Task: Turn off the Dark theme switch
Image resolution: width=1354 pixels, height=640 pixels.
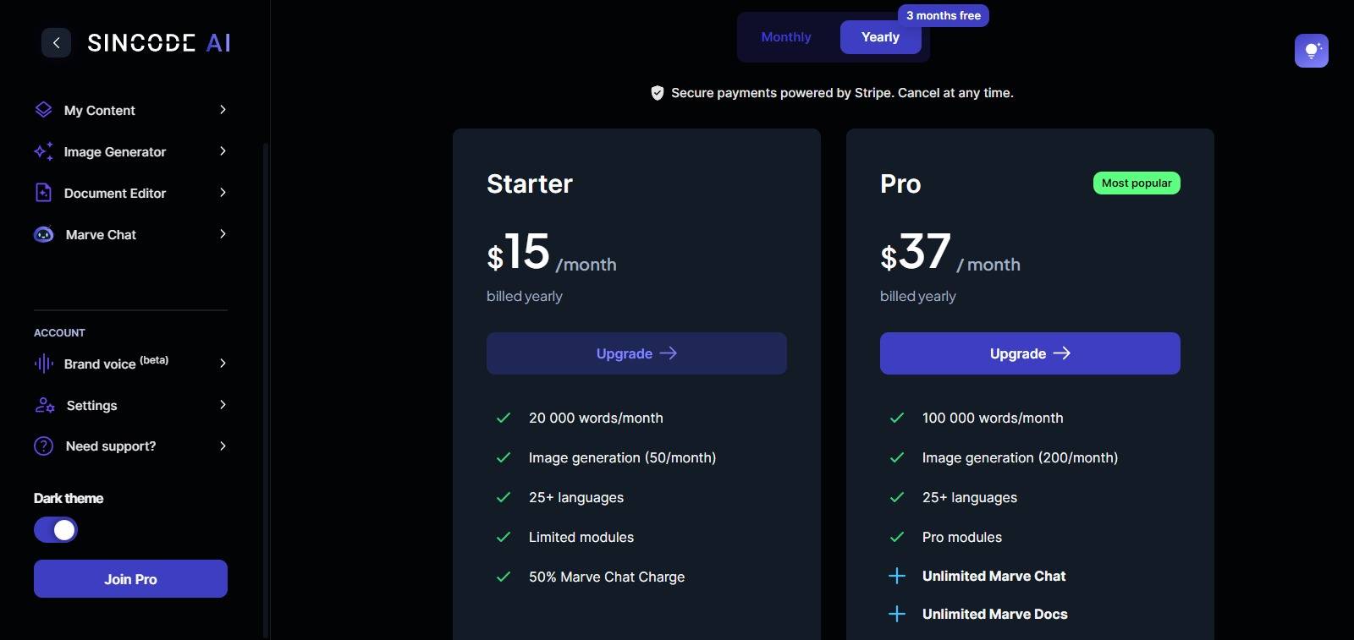Action: 56,530
